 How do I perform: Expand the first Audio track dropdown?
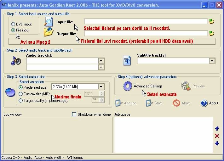click(x=101, y=61)
